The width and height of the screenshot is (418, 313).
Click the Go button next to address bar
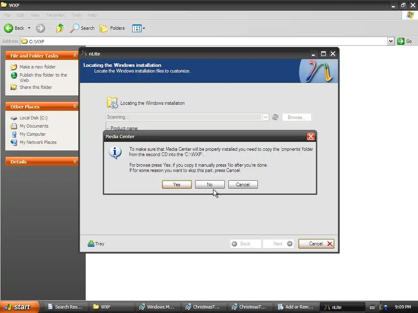405,41
